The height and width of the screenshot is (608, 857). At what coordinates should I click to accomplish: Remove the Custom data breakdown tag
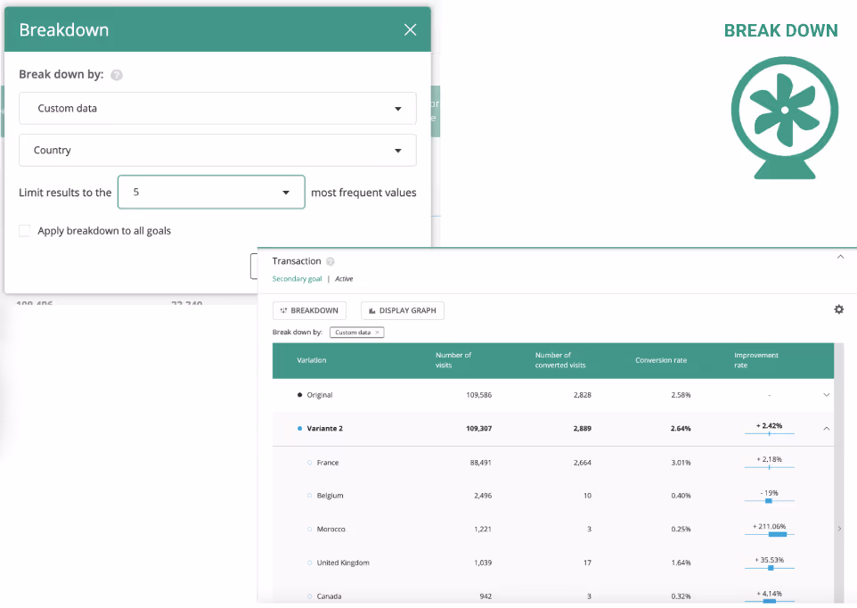pyautogui.click(x=377, y=333)
